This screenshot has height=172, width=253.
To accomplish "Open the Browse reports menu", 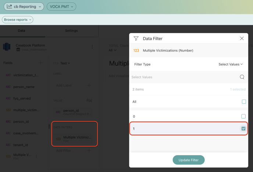I will pyautogui.click(x=18, y=19).
